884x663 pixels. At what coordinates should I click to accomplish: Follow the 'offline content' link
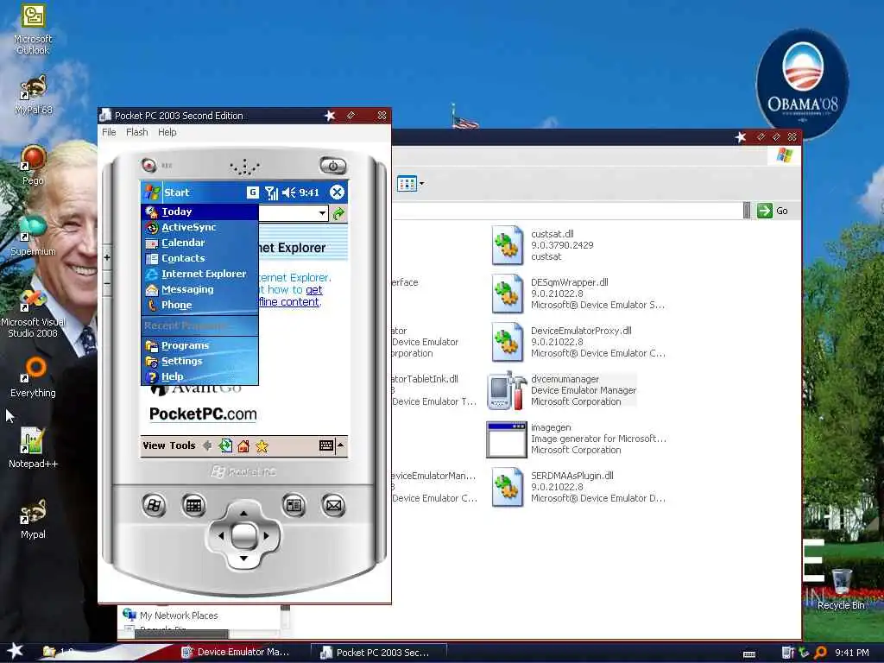(288, 301)
